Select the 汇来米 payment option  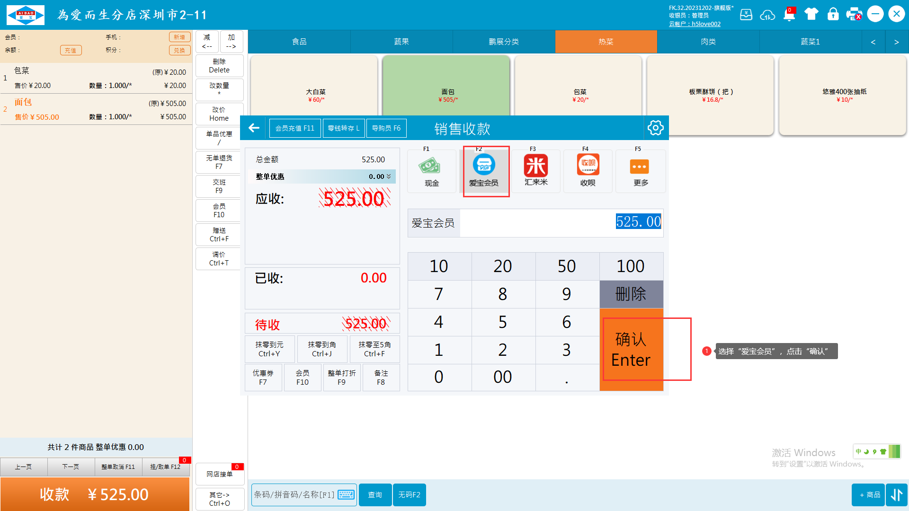[x=535, y=171]
